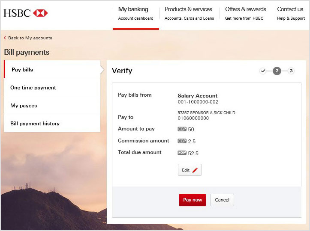310x231 pixels.
Task: Open Products & services menu
Action: (x=189, y=13)
